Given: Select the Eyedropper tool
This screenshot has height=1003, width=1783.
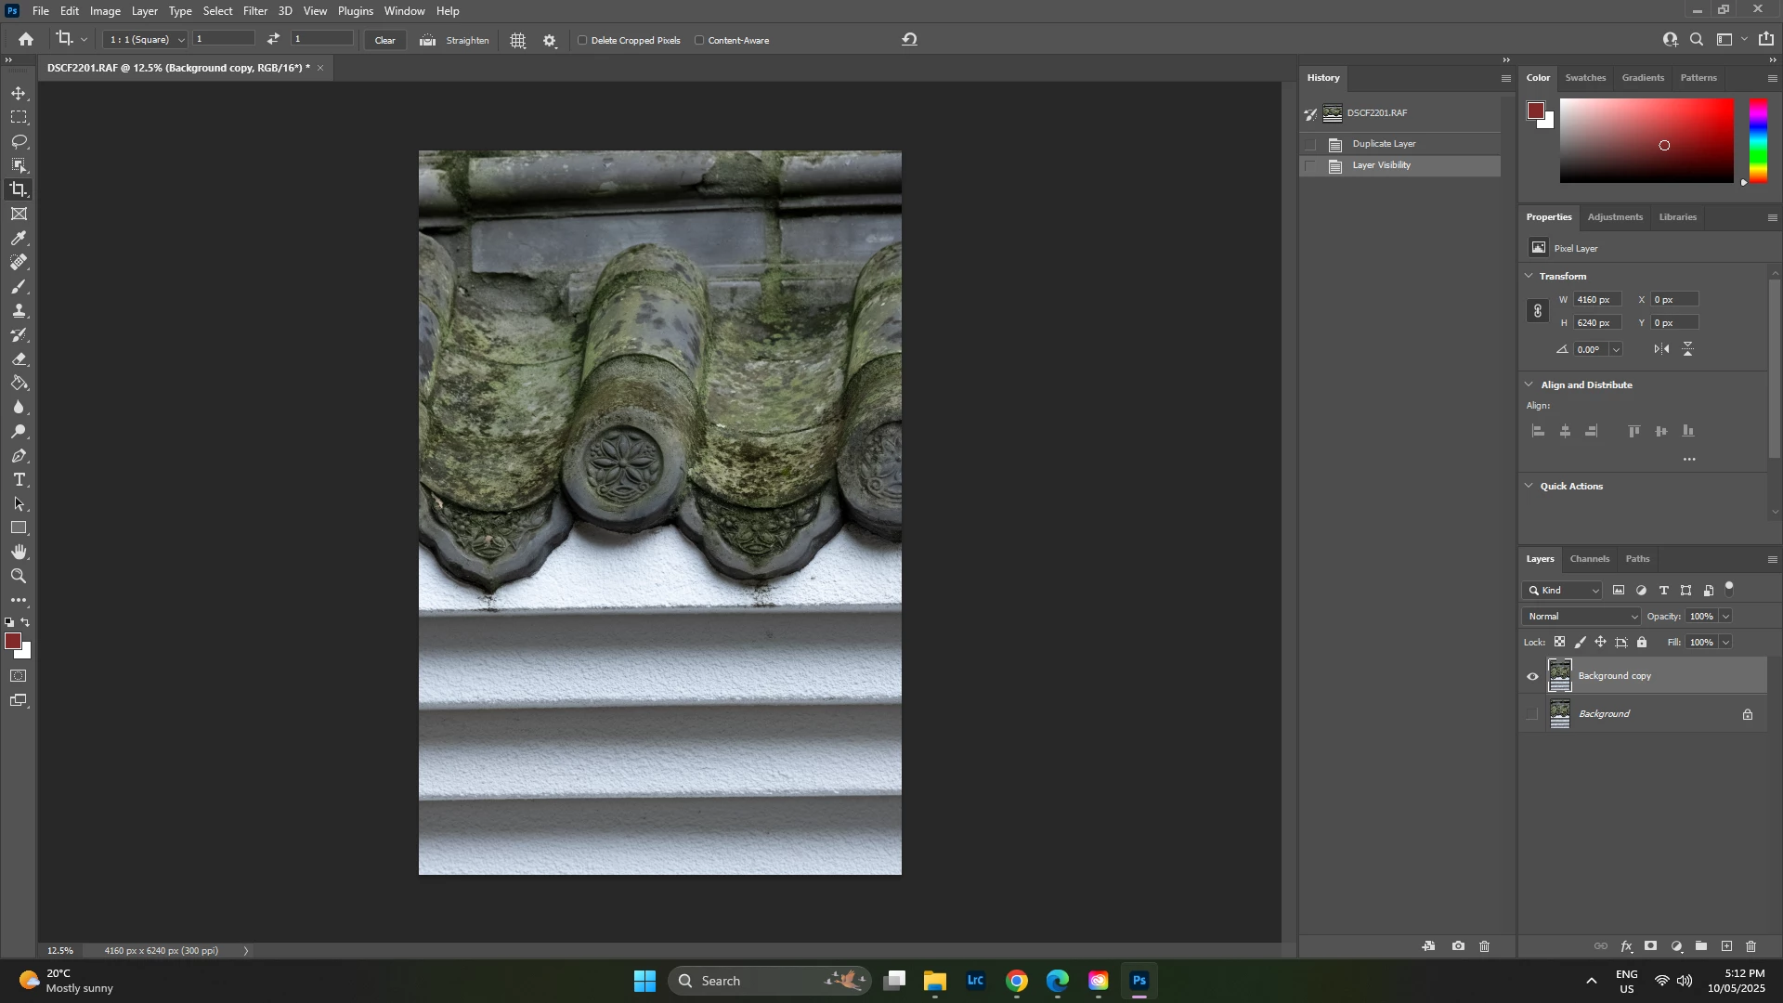Looking at the screenshot, I should [x=19, y=239].
